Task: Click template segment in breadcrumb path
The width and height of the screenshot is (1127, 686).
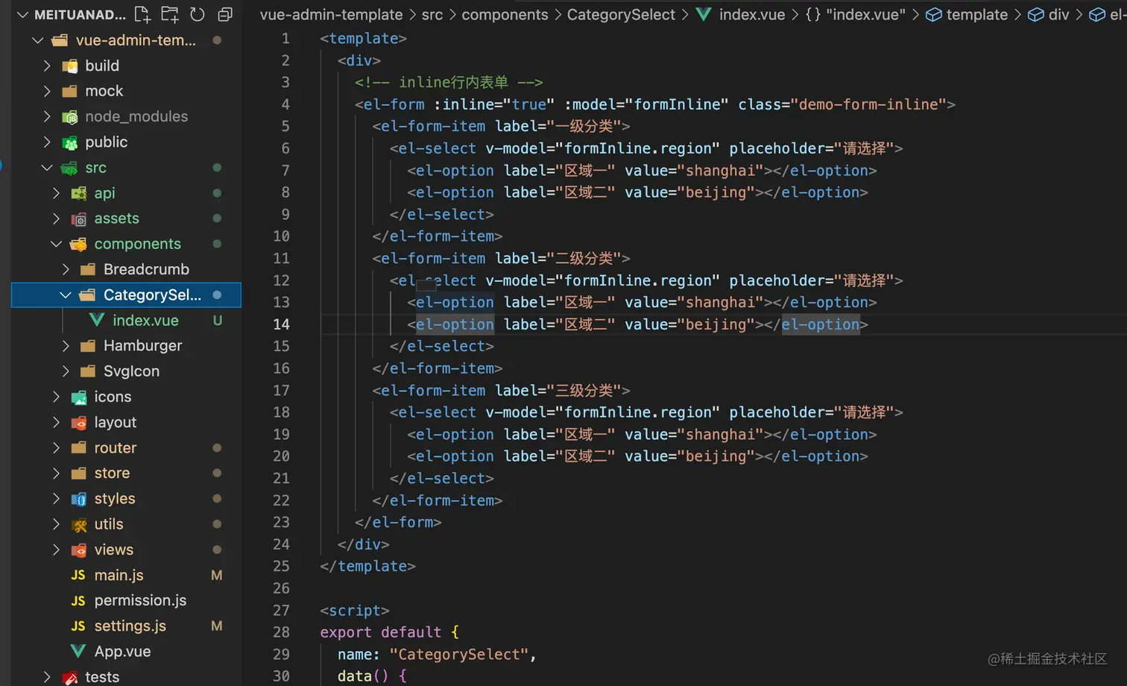Action: (x=976, y=14)
